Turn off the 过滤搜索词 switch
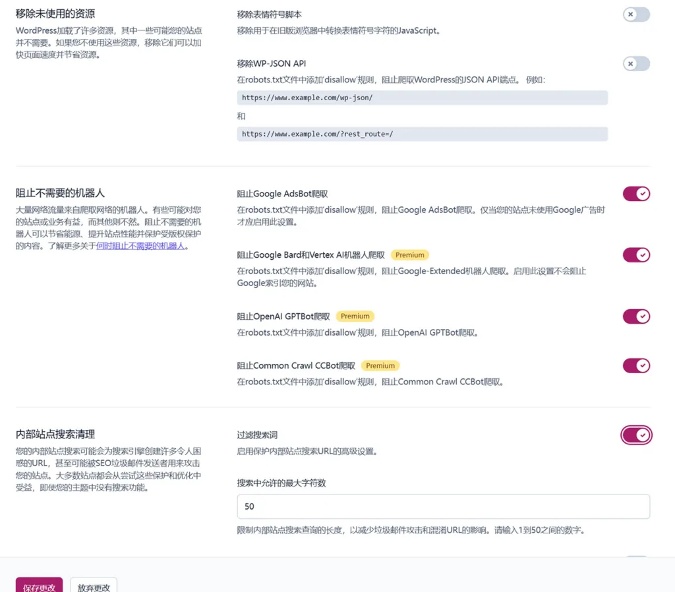 (x=636, y=435)
